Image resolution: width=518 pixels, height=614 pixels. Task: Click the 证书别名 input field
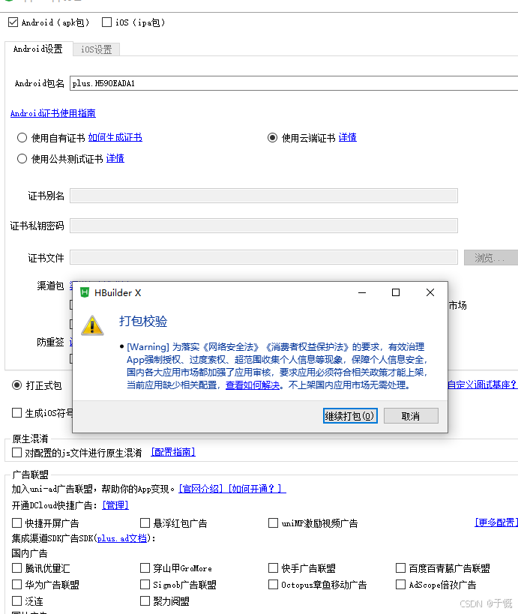click(264, 196)
